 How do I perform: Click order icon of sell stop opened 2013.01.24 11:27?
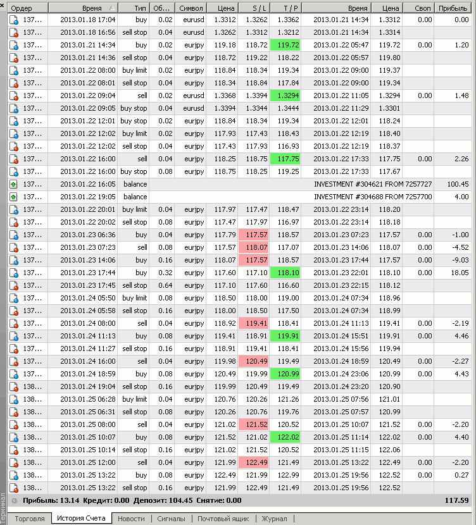coord(14,349)
